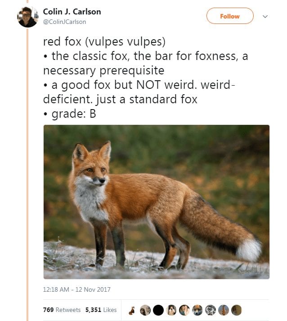This screenshot has height=321, width=287.
Task: Click the @ColinJCarlson handle
Action: click(64, 22)
